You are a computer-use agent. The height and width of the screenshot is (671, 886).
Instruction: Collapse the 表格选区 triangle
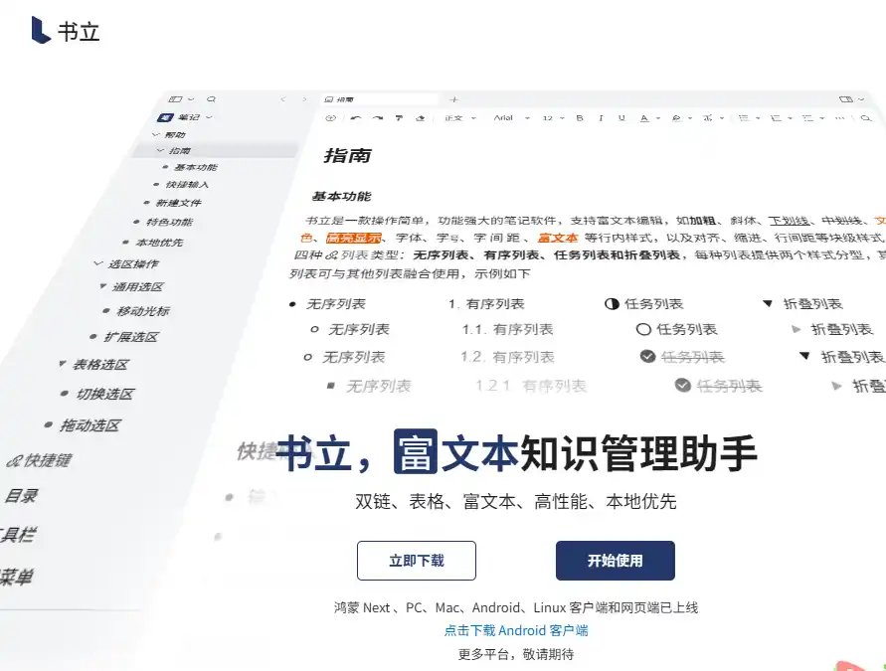[63, 364]
